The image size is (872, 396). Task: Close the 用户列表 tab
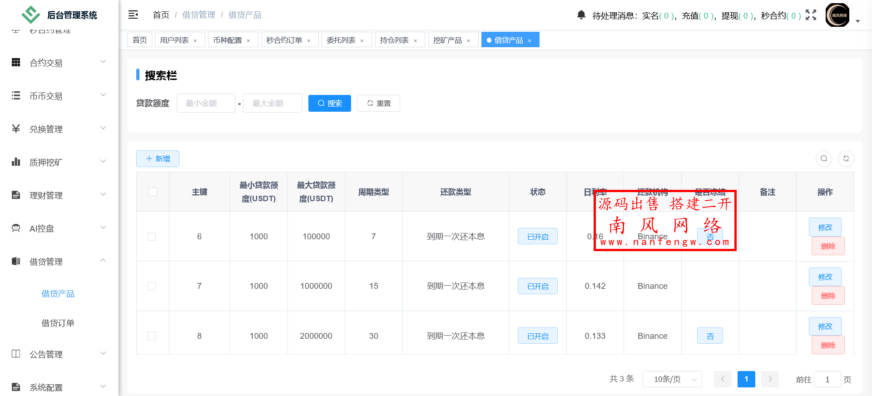point(195,40)
